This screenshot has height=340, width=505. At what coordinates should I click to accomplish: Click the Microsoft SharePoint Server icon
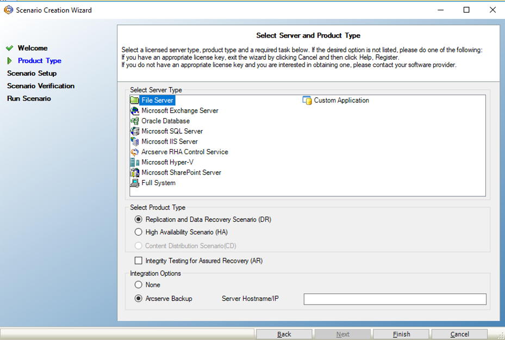pos(134,172)
